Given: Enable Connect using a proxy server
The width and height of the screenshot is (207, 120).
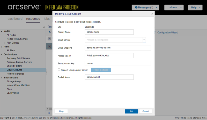Looking at the screenshot, I should pos(59,70).
